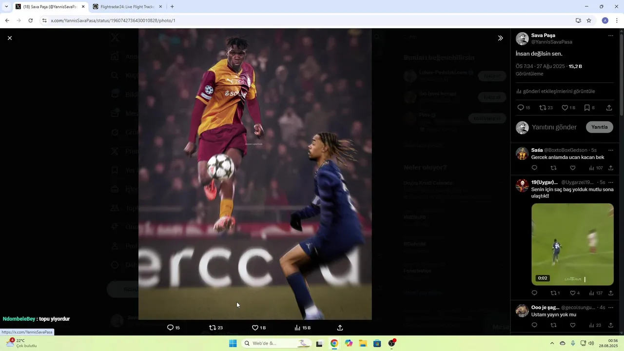Bookmark this page with the star icon
This screenshot has width=624, height=351.
589,20
